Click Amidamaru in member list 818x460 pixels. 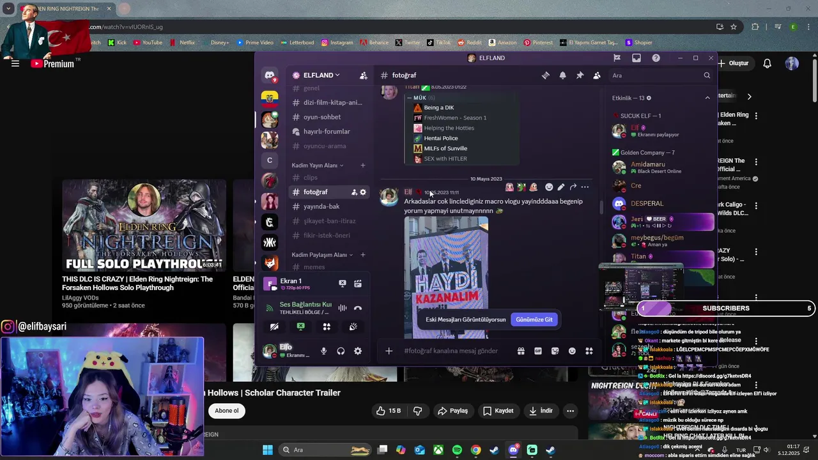(x=648, y=164)
